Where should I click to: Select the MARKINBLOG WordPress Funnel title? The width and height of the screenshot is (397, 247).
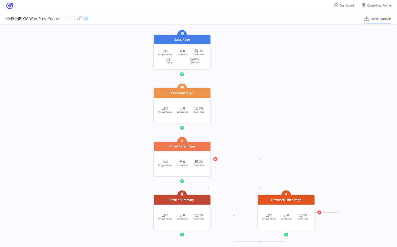pos(32,18)
